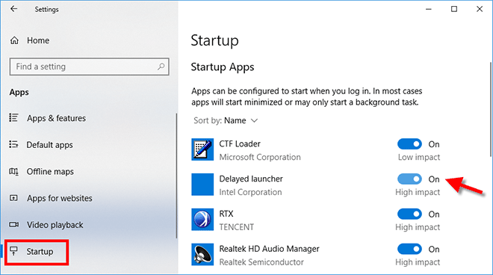This screenshot has width=493, height=275.
Task: Click the Apps for websites icon
Action: tap(13, 198)
